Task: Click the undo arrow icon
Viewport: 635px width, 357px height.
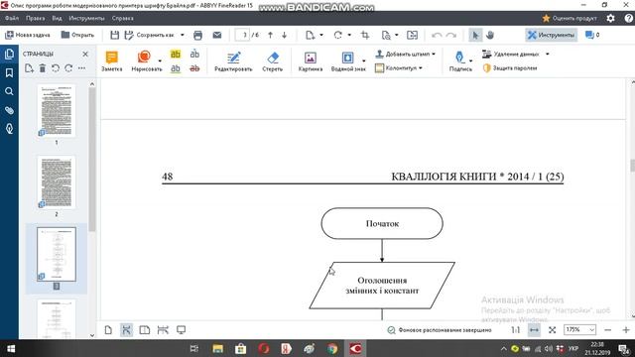Action: [x=437, y=36]
